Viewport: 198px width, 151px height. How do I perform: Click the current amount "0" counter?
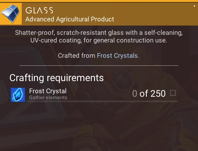(x=135, y=94)
